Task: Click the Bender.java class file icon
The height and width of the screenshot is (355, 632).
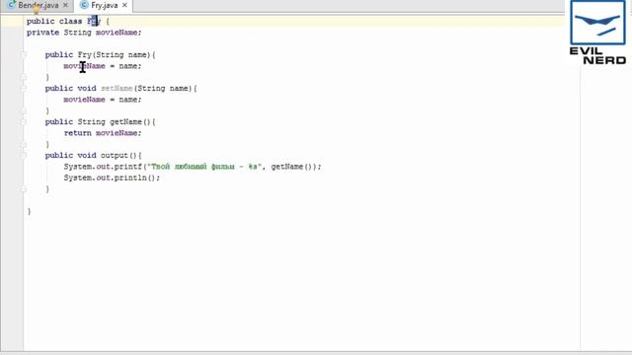Action: [x=12, y=5]
